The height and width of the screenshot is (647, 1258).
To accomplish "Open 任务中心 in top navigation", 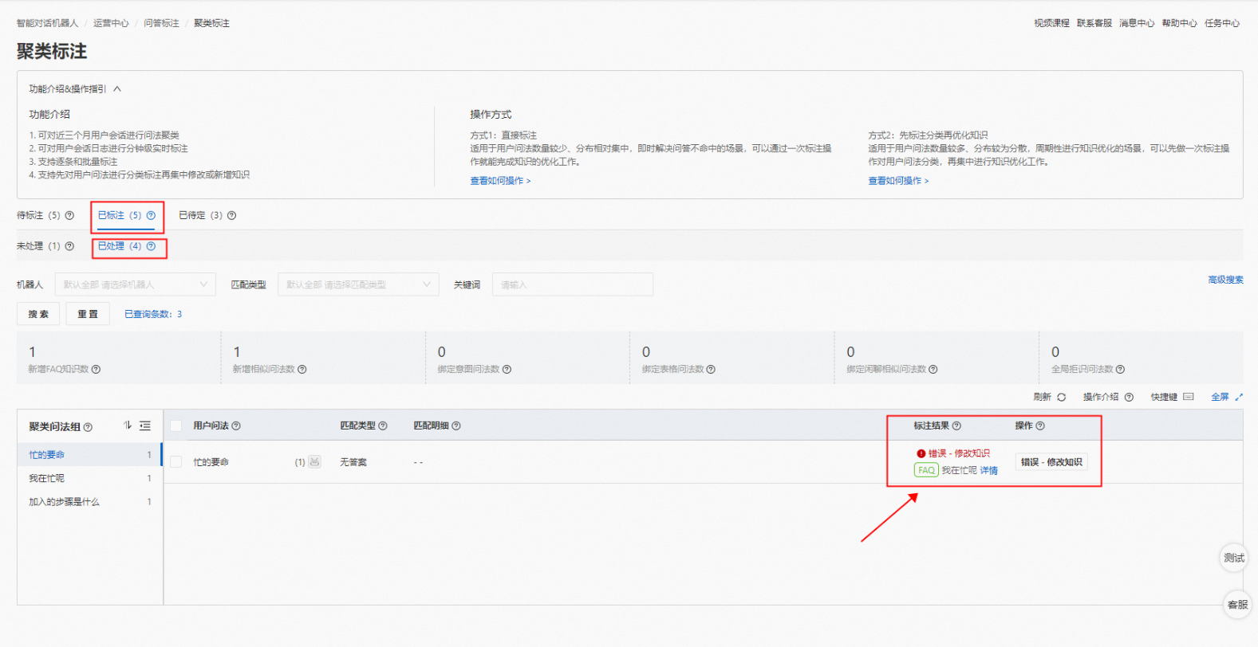I will [x=1222, y=23].
